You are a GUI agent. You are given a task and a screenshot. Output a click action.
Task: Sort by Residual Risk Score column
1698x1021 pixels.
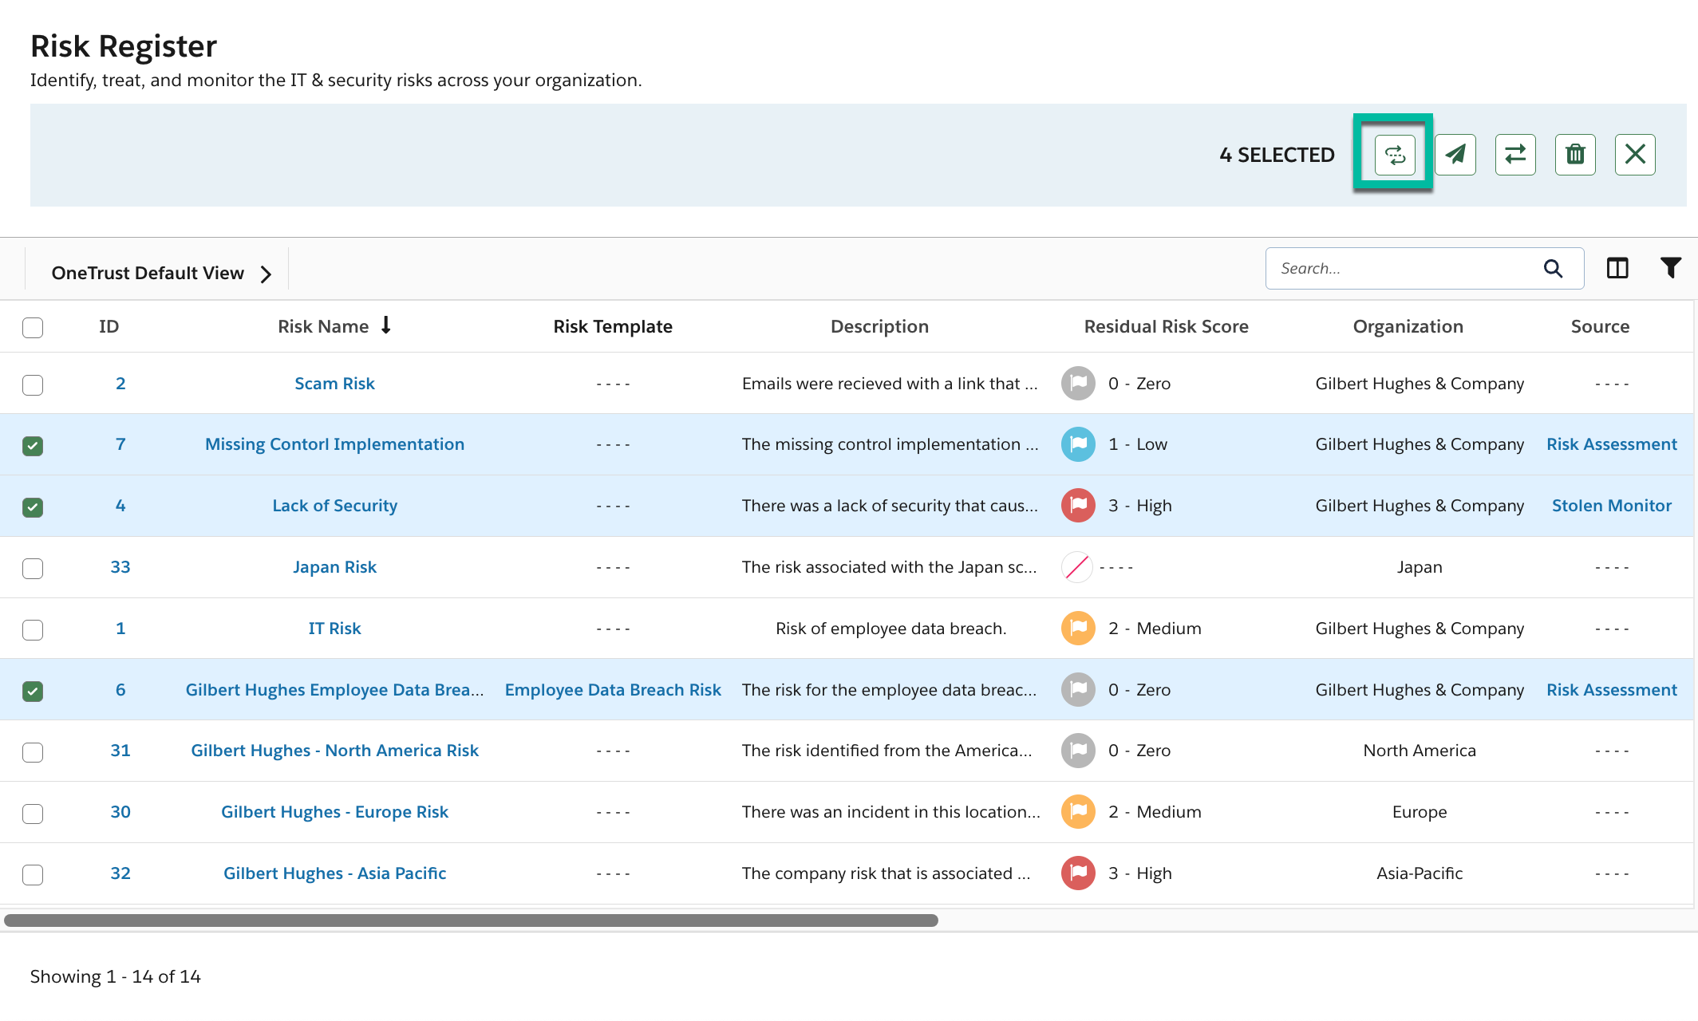[1166, 326]
